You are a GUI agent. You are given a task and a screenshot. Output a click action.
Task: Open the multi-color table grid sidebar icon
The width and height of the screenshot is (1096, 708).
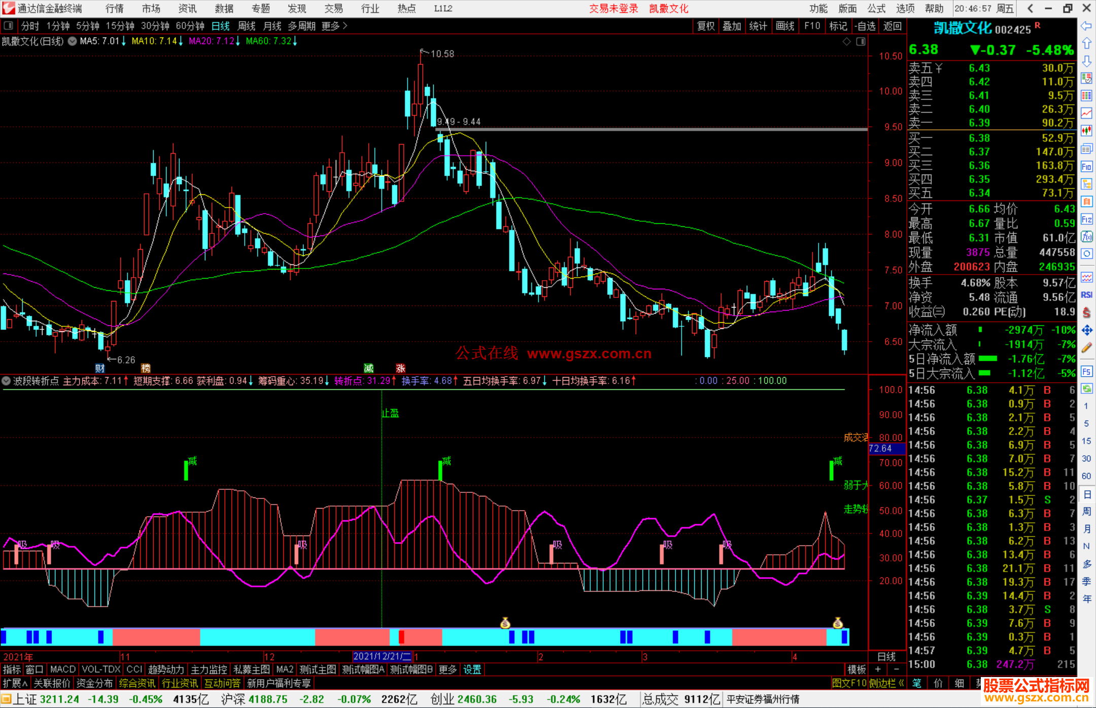point(1086,96)
